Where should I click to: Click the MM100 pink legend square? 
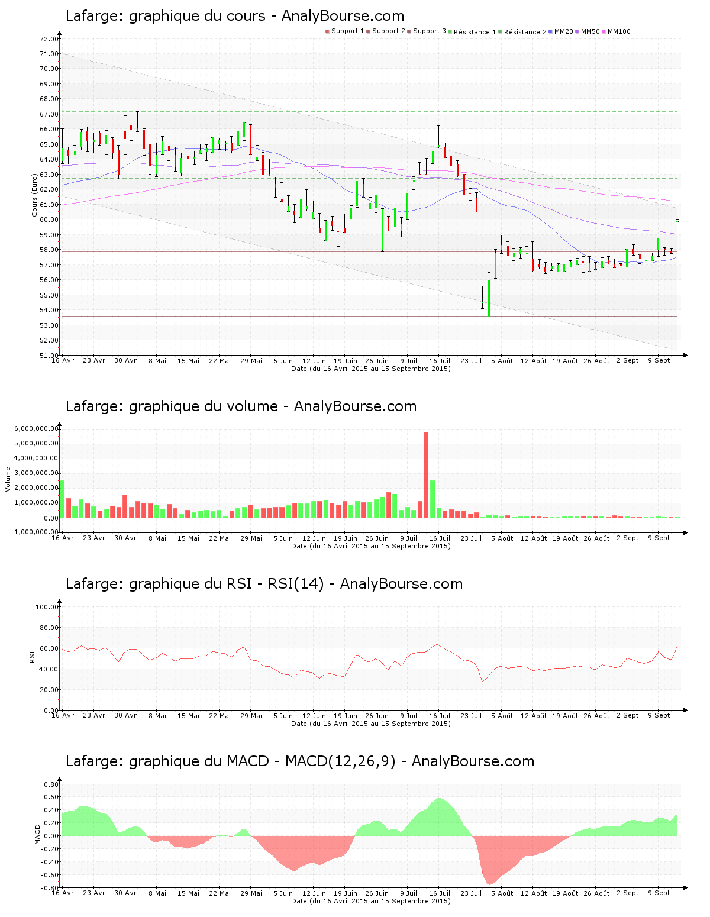tap(604, 31)
